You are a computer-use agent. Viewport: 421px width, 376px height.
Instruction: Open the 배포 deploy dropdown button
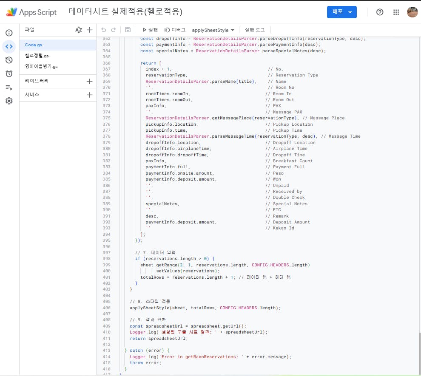[341, 12]
